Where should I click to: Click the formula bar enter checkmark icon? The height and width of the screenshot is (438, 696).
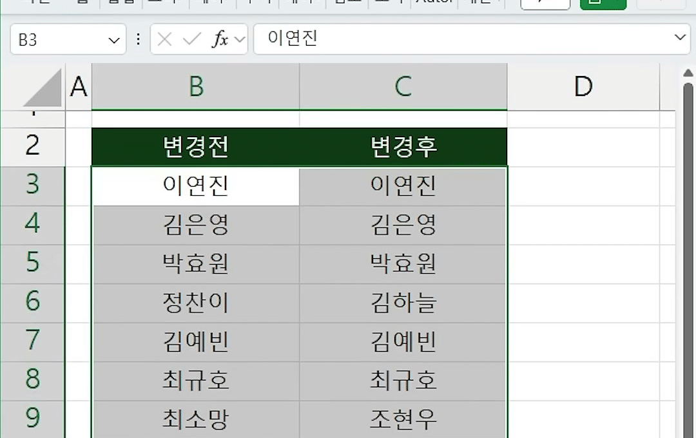(x=192, y=39)
